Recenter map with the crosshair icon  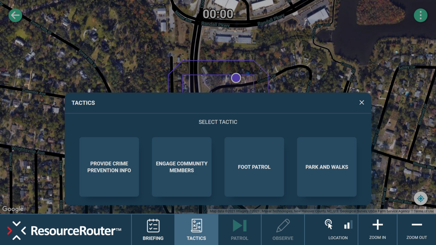click(421, 198)
